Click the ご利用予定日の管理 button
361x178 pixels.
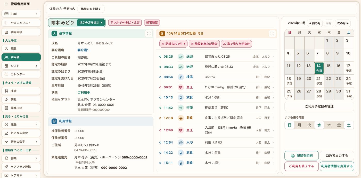[319, 106]
